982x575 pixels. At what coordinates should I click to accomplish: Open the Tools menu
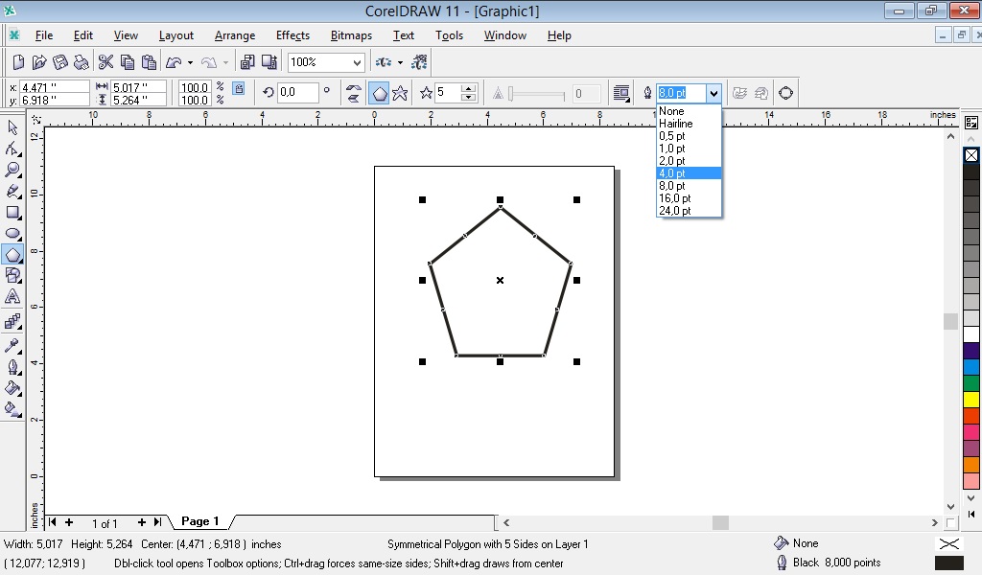(449, 35)
